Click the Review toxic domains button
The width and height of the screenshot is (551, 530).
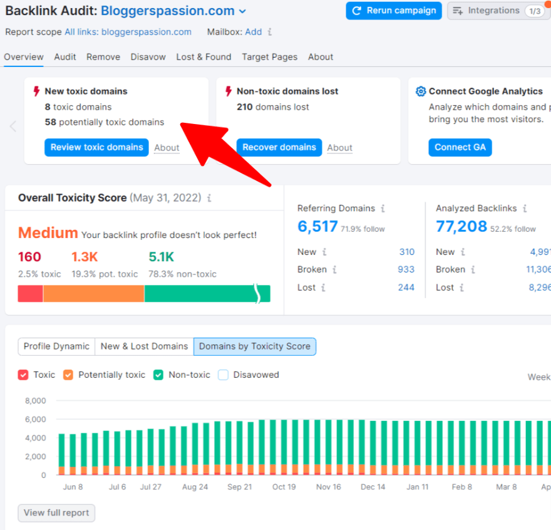pyautogui.click(x=96, y=147)
